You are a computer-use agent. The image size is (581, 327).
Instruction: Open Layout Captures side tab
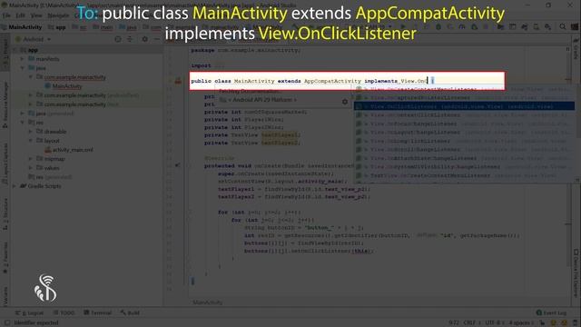(x=5, y=163)
